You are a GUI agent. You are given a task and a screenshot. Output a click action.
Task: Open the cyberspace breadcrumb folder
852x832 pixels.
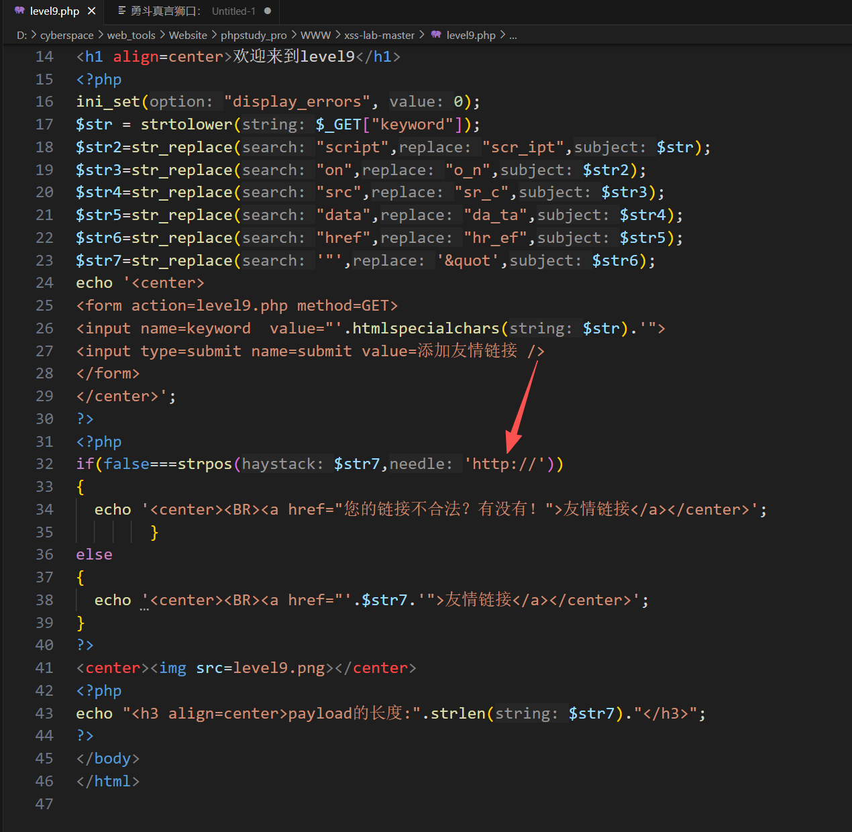(67, 35)
